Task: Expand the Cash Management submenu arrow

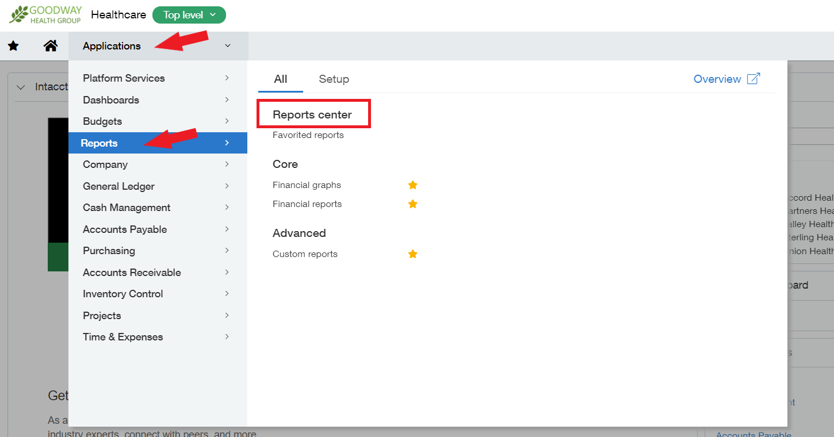Action: pos(227,207)
